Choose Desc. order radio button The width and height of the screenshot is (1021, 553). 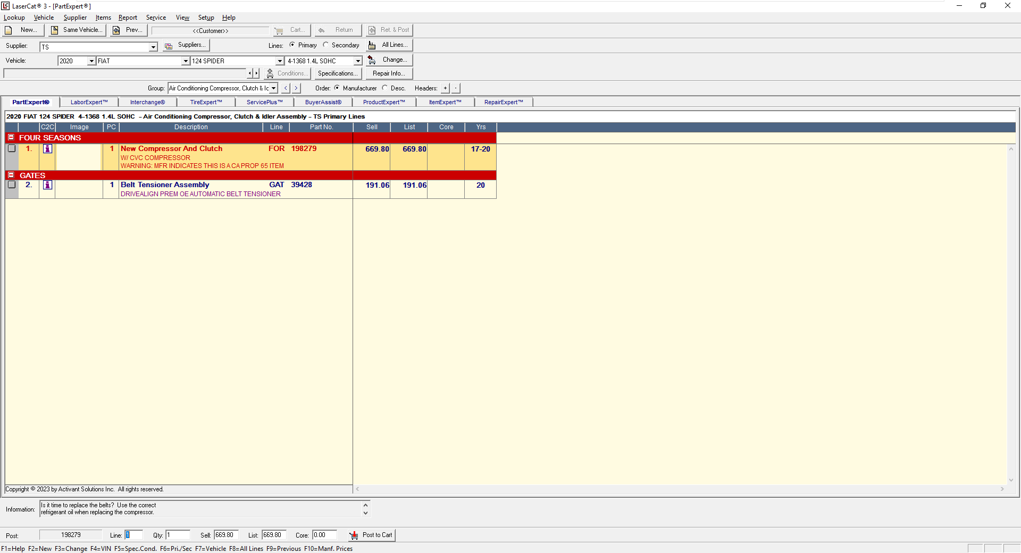[x=384, y=88]
